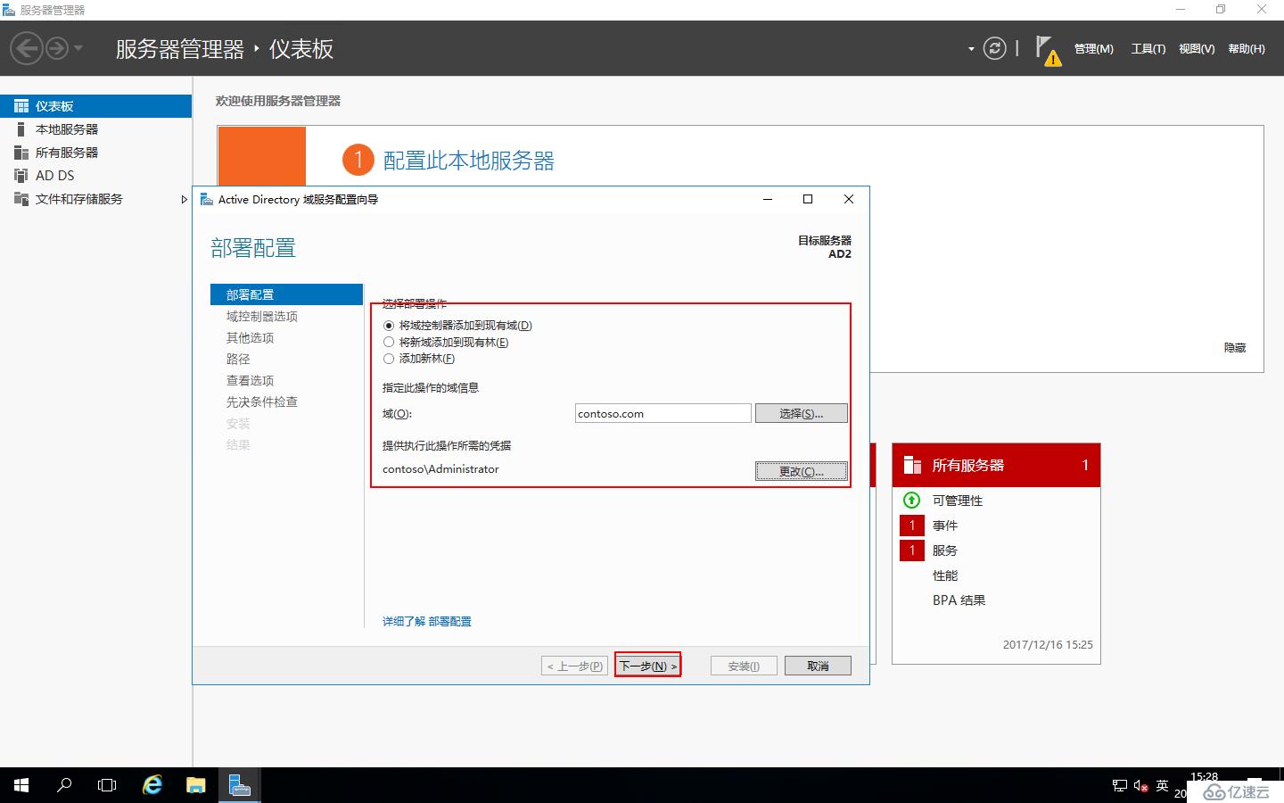Click the muted volume tray icon
1284x803 pixels.
[x=1140, y=786]
